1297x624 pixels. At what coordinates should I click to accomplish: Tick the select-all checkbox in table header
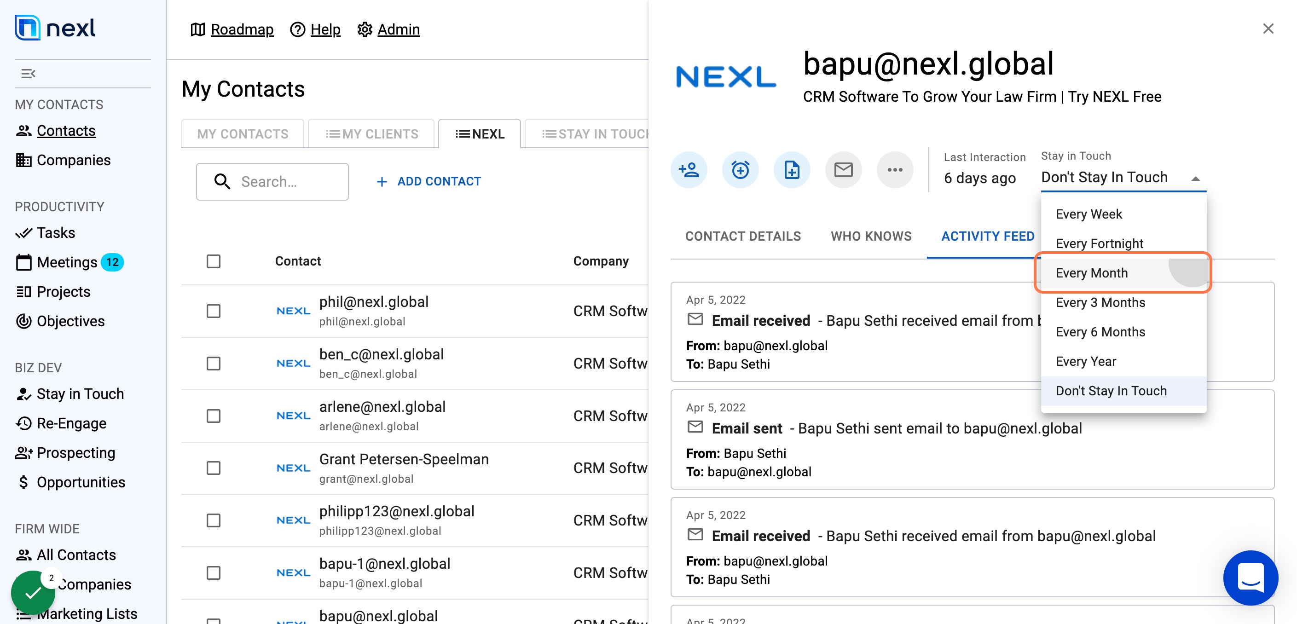pyautogui.click(x=214, y=261)
